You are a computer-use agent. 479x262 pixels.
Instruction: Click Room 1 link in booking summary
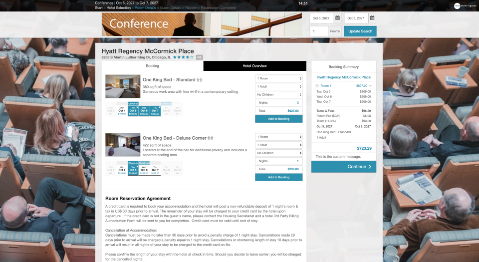pos(326,86)
